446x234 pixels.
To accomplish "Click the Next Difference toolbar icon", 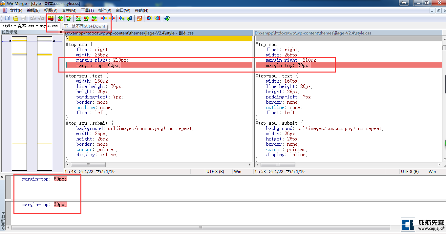I will [x=61, y=18].
